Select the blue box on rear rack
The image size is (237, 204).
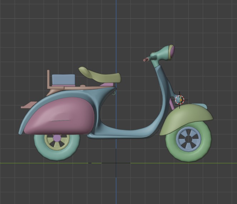[x=63, y=79]
